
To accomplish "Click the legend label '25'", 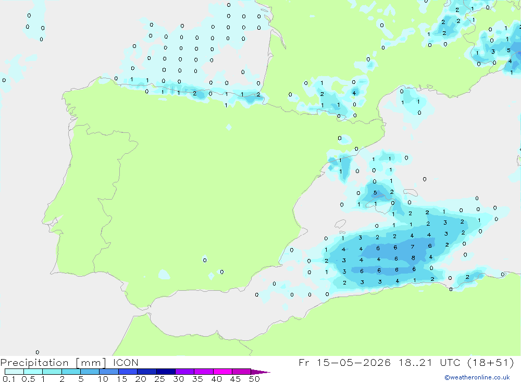I will point(160,379).
